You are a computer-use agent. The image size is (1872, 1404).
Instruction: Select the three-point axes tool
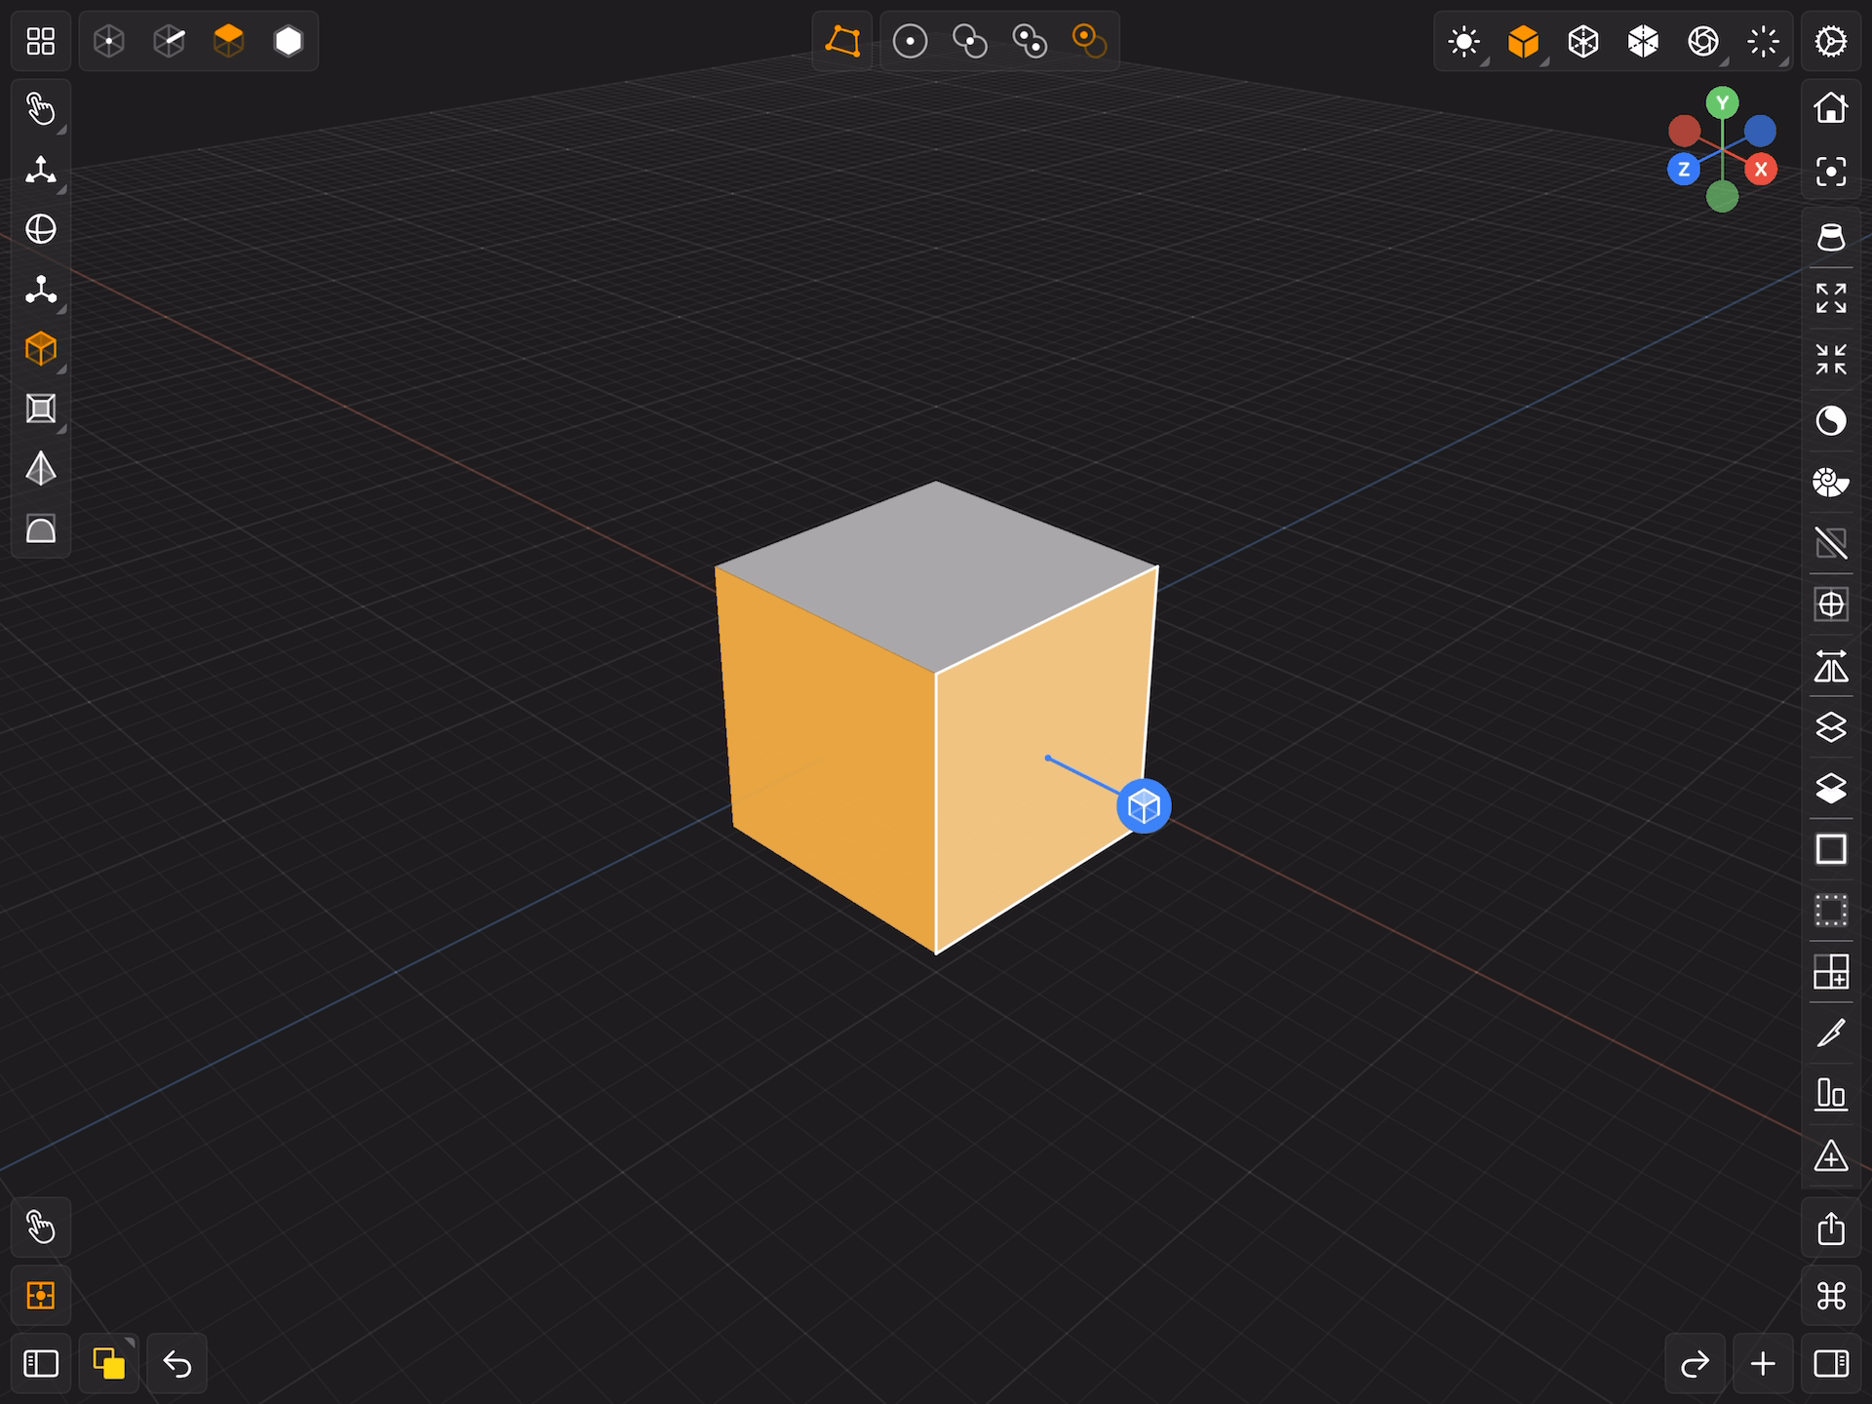[x=40, y=290]
